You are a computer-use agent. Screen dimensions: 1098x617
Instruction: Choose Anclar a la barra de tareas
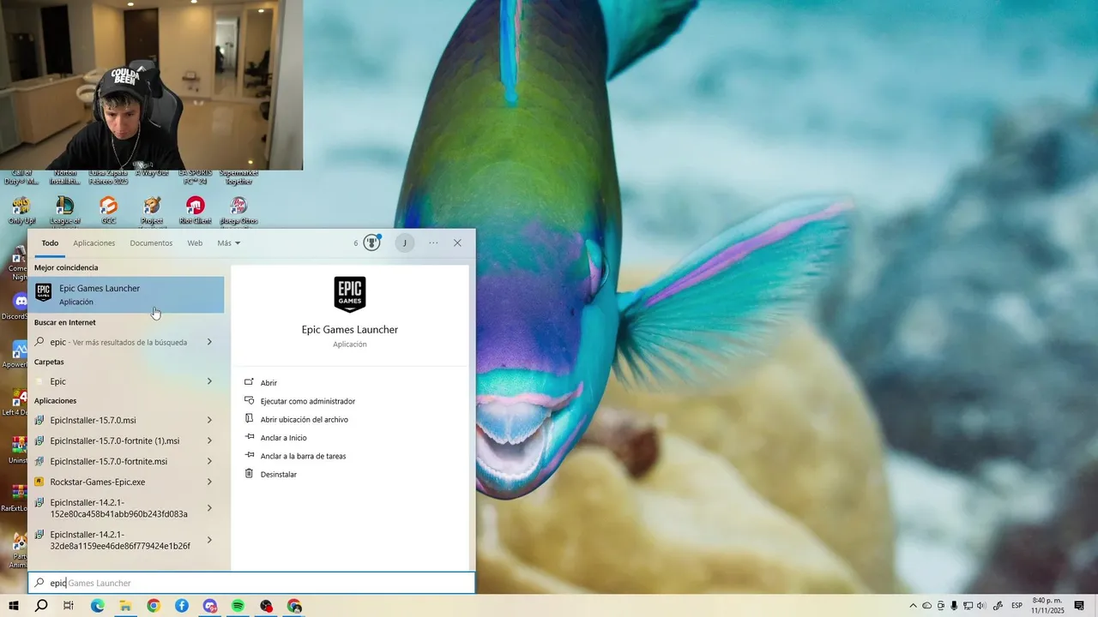(303, 456)
